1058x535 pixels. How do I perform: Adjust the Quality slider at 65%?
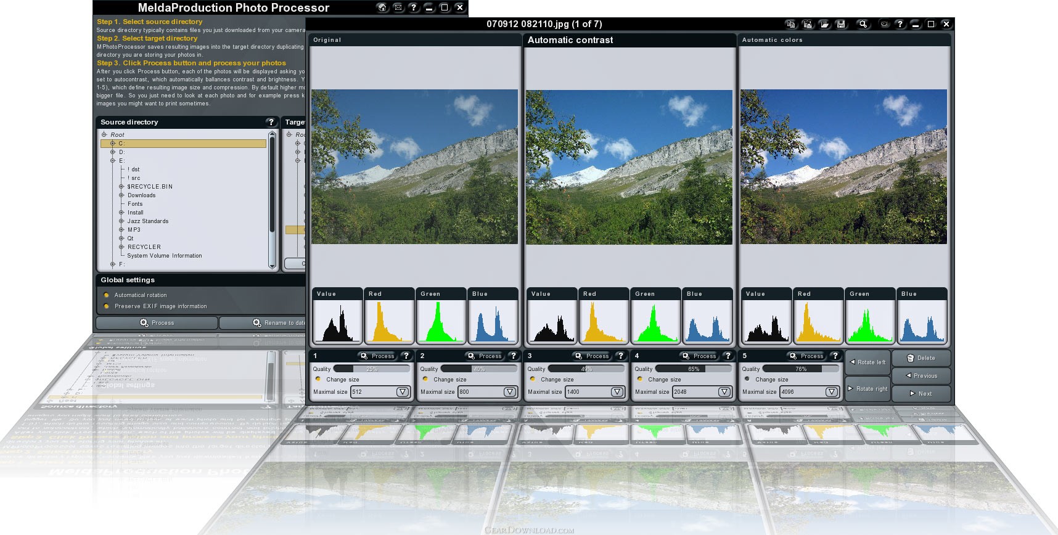(694, 369)
